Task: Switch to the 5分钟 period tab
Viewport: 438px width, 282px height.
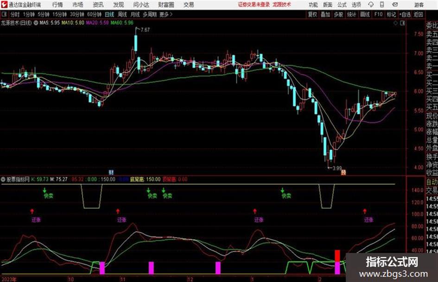Action: [x=43, y=14]
